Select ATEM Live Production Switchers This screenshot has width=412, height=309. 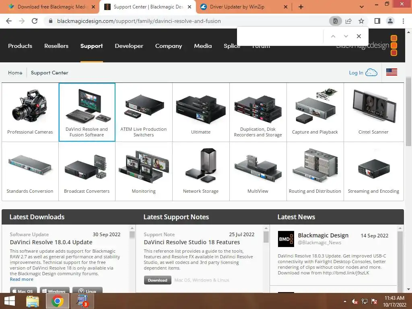pyautogui.click(x=144, y=112)
